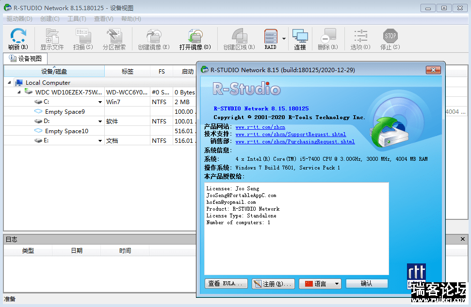Open the SupportRequest.shtml support link
This screenshot has height=307, width=471.
point(291,134)
